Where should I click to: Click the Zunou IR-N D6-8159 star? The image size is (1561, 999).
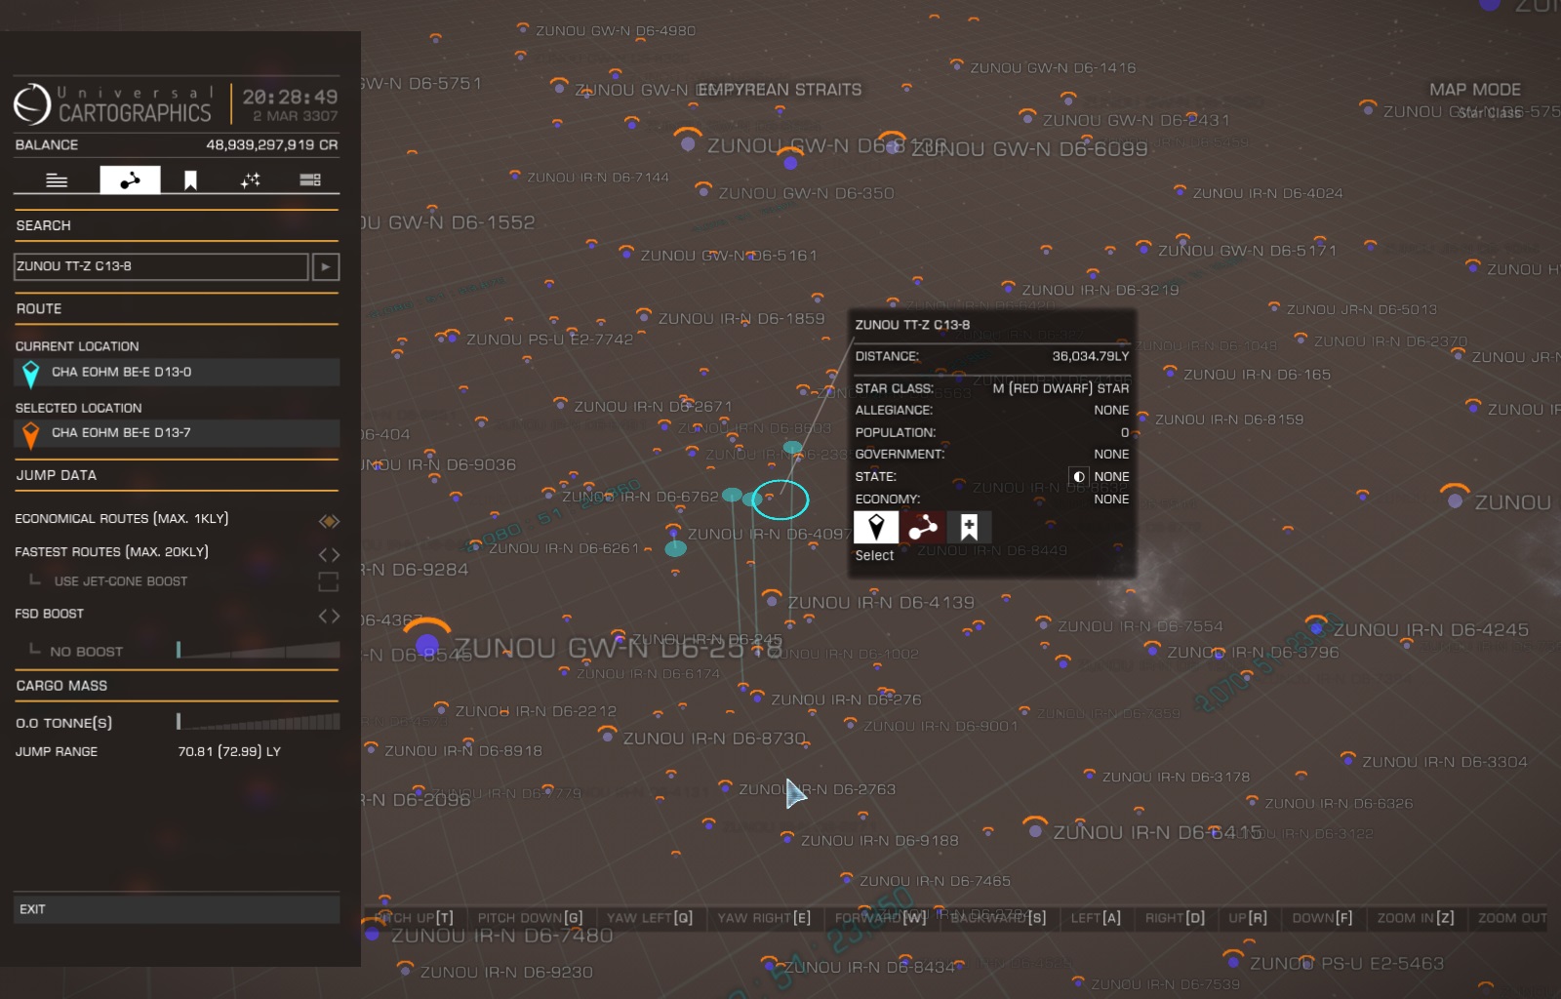click(1141, 417)
